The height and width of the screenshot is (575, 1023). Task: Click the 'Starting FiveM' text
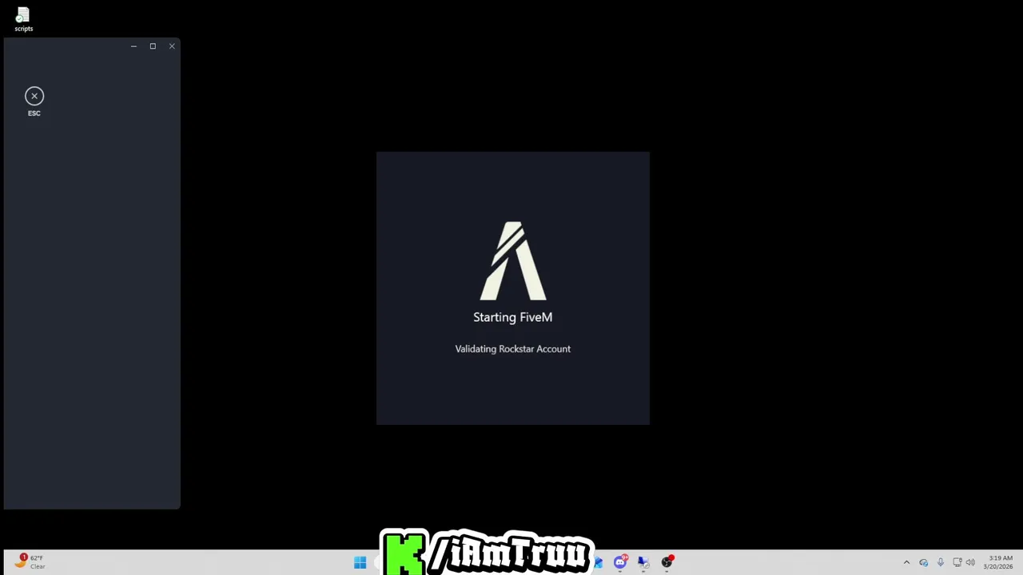point(512,317)
